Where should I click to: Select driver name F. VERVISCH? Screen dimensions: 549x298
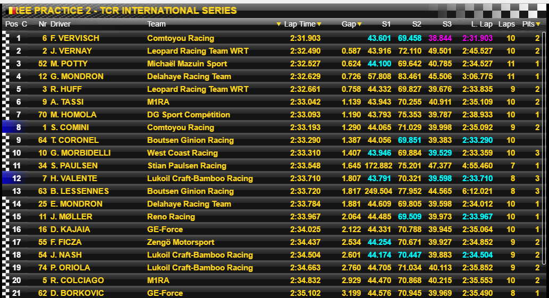[x=75, y=38]
